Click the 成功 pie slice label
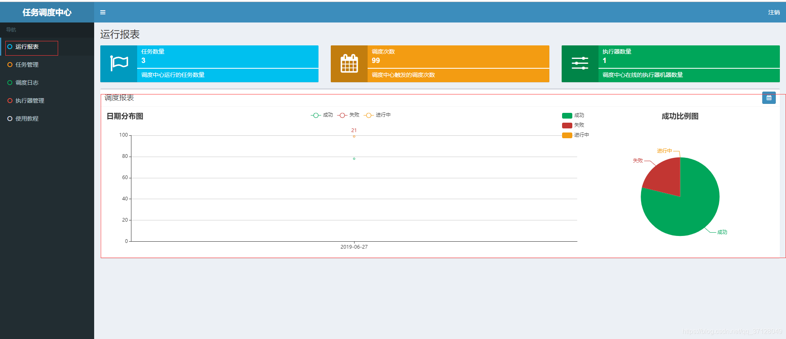786x339 pixels. (x=722, y=232)
